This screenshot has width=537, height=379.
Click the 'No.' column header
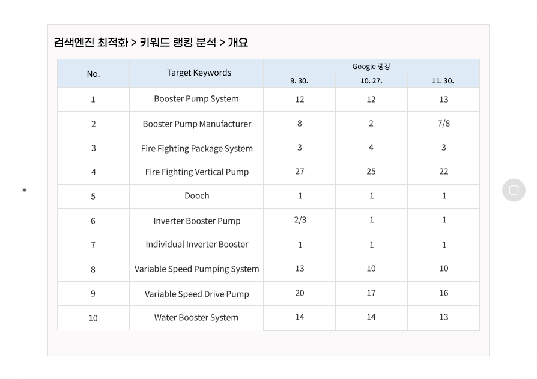coord(93,74)
